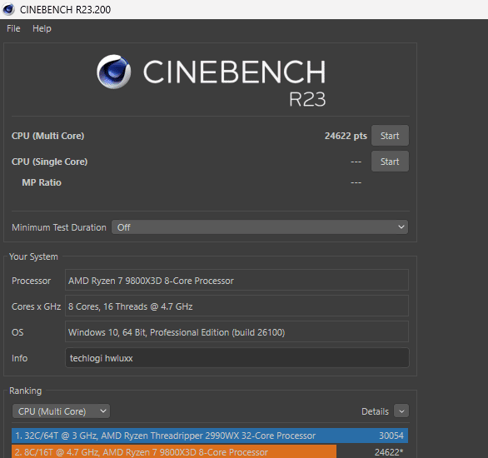The height and width of the screenshot is (458, 488).
Task: Start the CPU Single Core test
Action: [x=390, y=162]
